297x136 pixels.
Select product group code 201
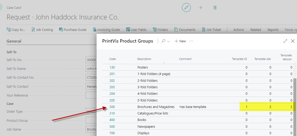[112, 74]
